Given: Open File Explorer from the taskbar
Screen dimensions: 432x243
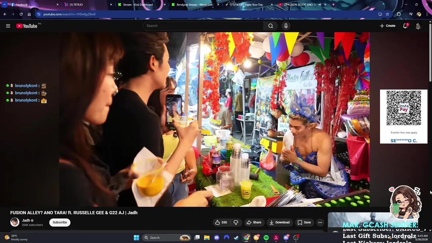Looking at the screenshot, I should (207, 238).
